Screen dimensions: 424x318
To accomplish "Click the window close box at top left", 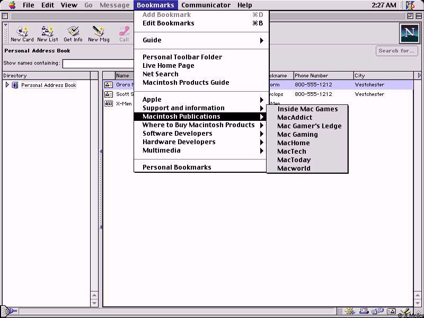I will click(x=5, y=16).
